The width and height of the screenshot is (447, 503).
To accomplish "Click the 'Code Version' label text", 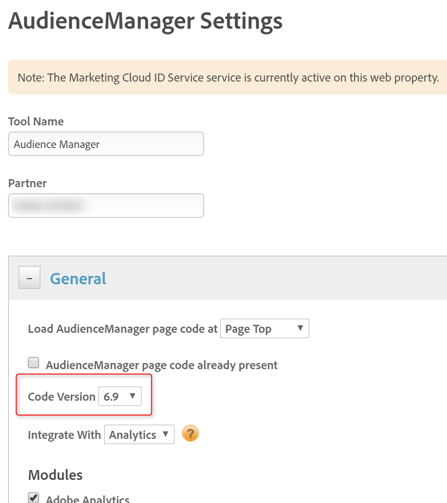I will click(62, 397).
